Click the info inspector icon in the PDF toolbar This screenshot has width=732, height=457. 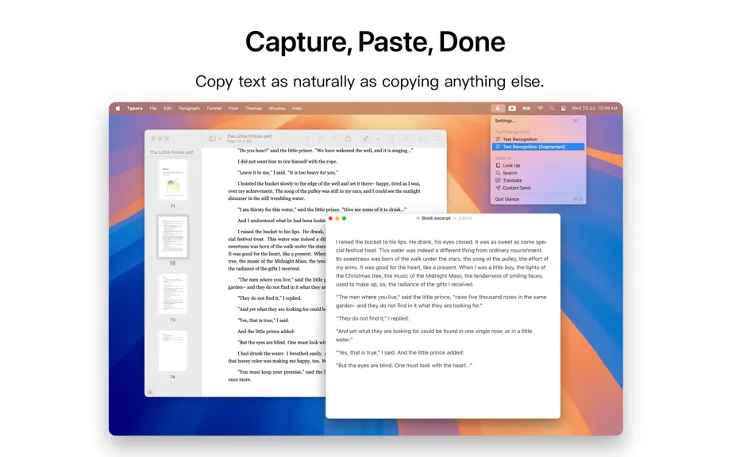[x=306, y=139]
